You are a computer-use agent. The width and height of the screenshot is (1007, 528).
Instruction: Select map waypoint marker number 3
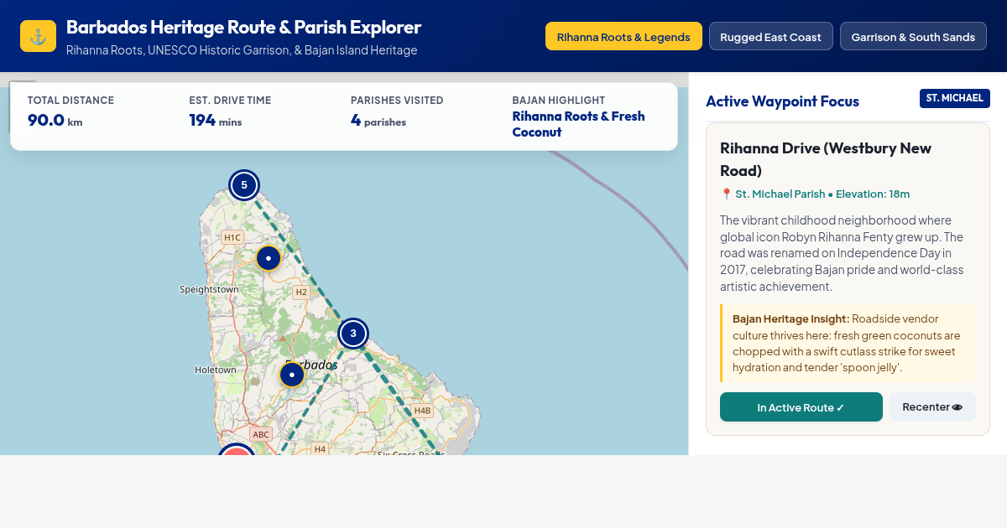point(353,334)
